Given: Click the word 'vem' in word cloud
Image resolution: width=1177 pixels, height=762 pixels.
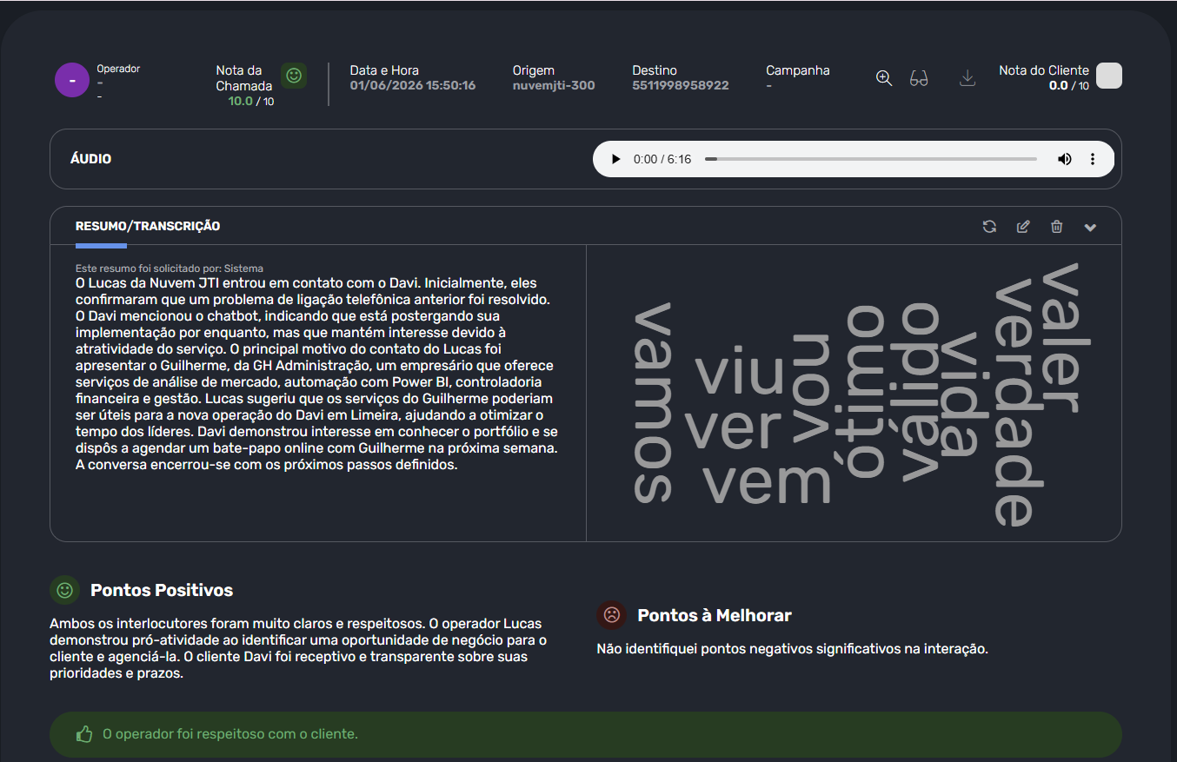Looking at the screenshot, I should (767, 483).
